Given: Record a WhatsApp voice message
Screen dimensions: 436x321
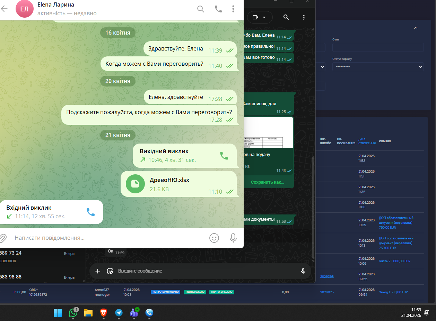Looking at the screenshot, I should pyautogui.click(x=303, y=271).
